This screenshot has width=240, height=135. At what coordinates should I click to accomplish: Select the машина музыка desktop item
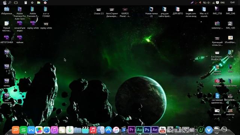coord(217,70)
